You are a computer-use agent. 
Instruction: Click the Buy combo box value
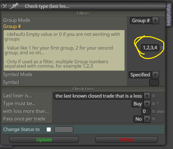[137, 104]
